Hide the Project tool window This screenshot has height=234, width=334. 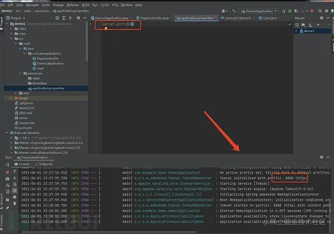click(x=85, y=18)
